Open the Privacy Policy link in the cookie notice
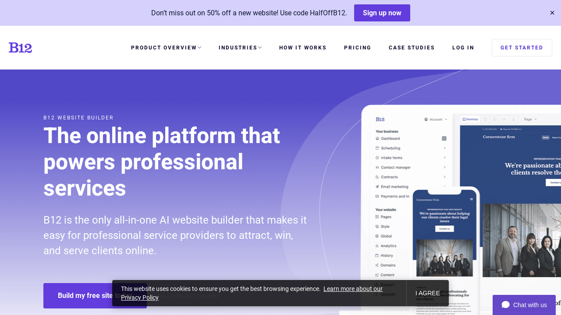561x315 pixels. (x=252, y=293)
